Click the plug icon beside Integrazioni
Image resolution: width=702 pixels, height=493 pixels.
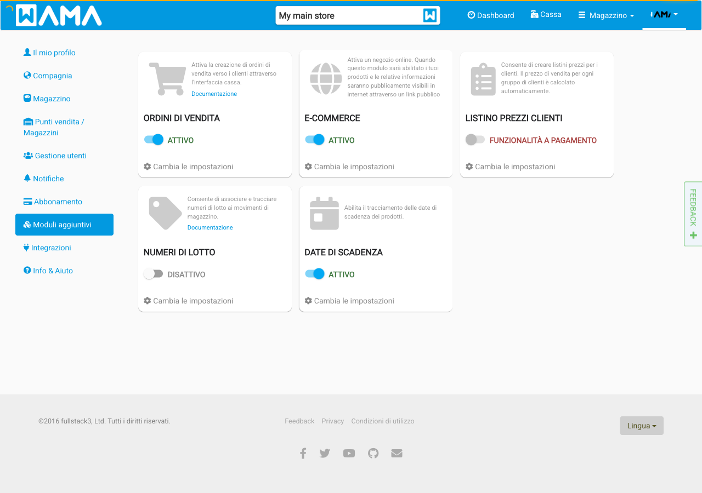[26, 247]
